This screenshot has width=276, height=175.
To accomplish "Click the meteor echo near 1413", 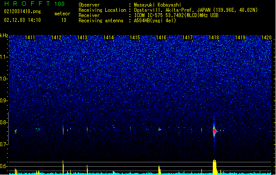I will click(87, 129).
